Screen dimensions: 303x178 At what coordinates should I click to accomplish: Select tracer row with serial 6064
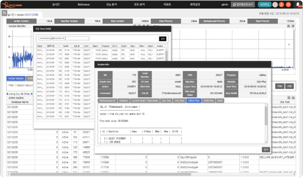101,54
